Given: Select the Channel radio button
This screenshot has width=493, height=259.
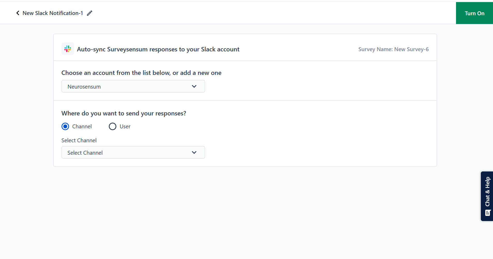Looking at the screenshot, I should (x=65, y=127).
